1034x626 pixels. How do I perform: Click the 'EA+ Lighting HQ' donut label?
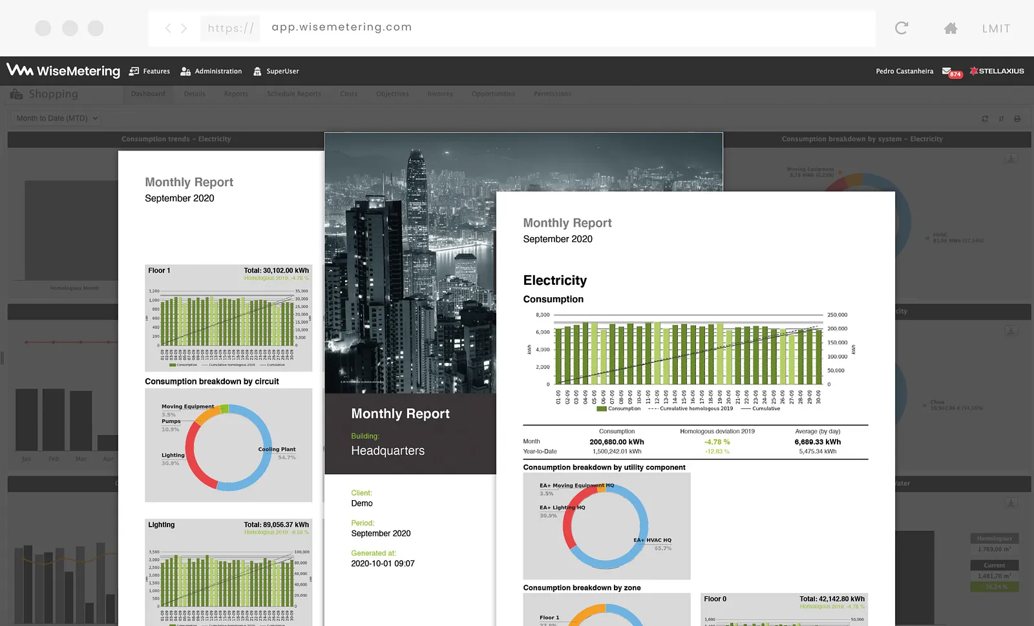coord(562,508)
